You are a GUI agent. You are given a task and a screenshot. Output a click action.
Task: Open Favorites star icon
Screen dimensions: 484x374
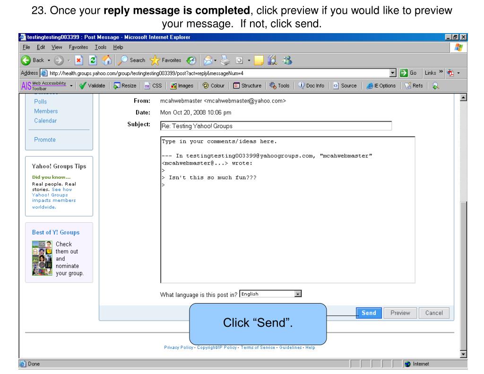pyautogui.click(x=155, y=60)
